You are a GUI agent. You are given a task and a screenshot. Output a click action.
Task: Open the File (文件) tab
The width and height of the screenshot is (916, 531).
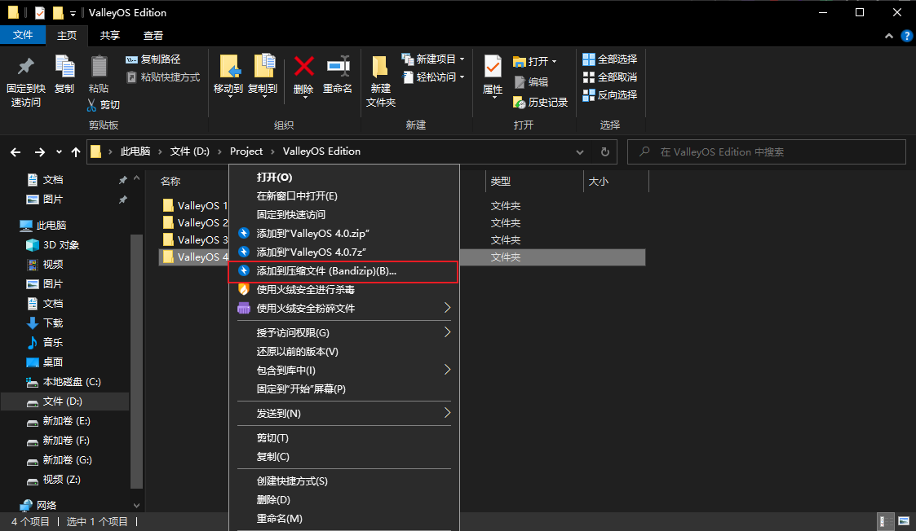click(x=23, y=35)
